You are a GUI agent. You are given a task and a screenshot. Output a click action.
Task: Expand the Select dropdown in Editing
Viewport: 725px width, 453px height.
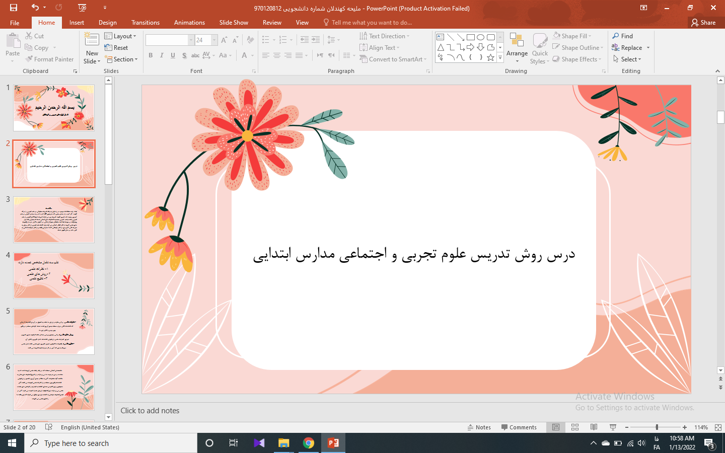(627, 59)
